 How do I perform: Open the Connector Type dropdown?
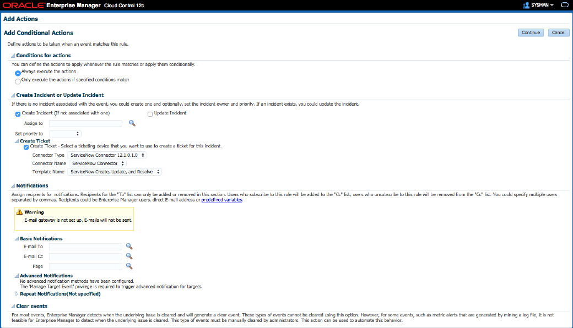107,155
